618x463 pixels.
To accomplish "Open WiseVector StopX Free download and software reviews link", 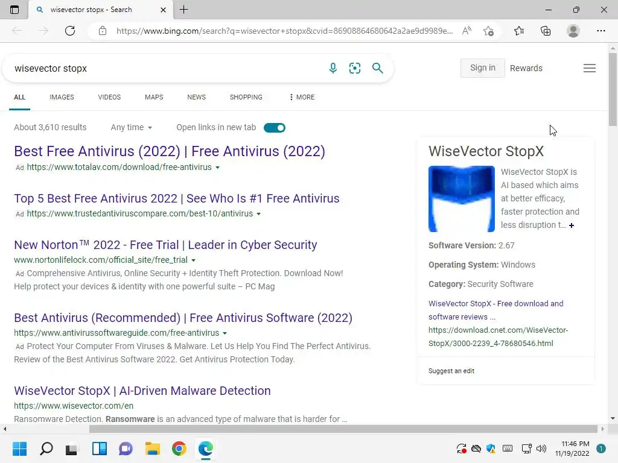I will click(496, 310).
